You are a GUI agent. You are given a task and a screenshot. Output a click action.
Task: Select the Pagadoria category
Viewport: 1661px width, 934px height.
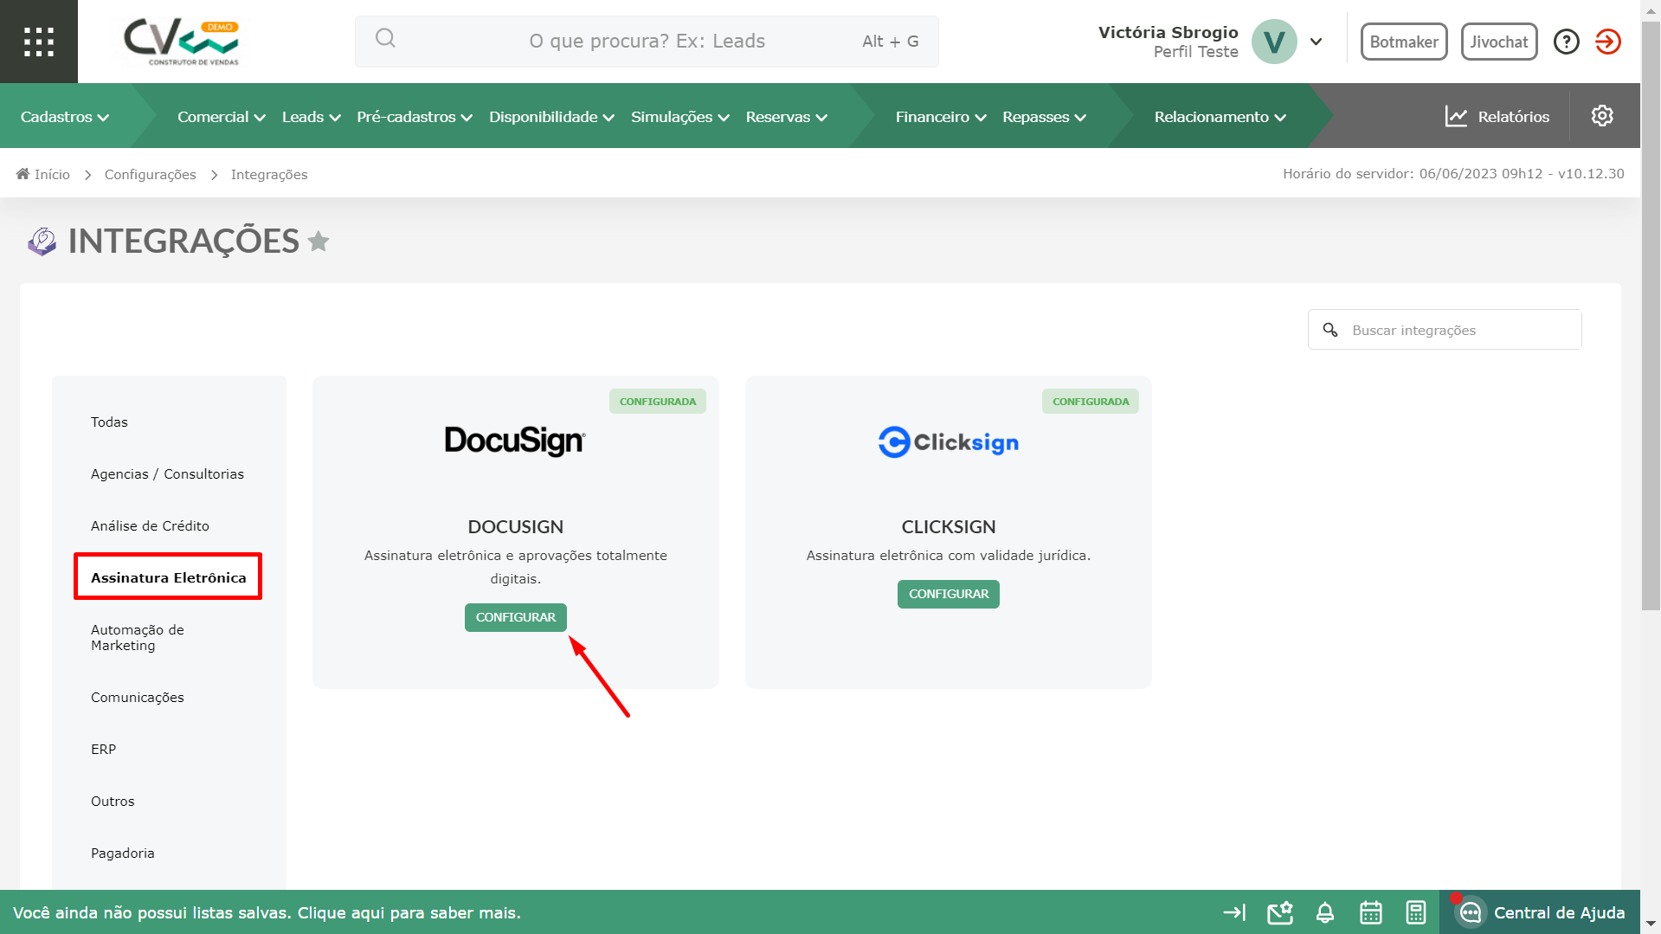tap(122, 853)
